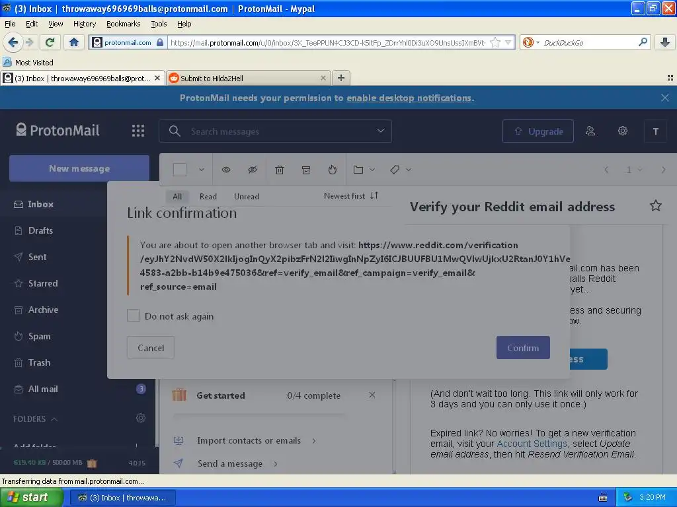Open the user account T avatar
The image size is (677, 507).
point(655,131)
